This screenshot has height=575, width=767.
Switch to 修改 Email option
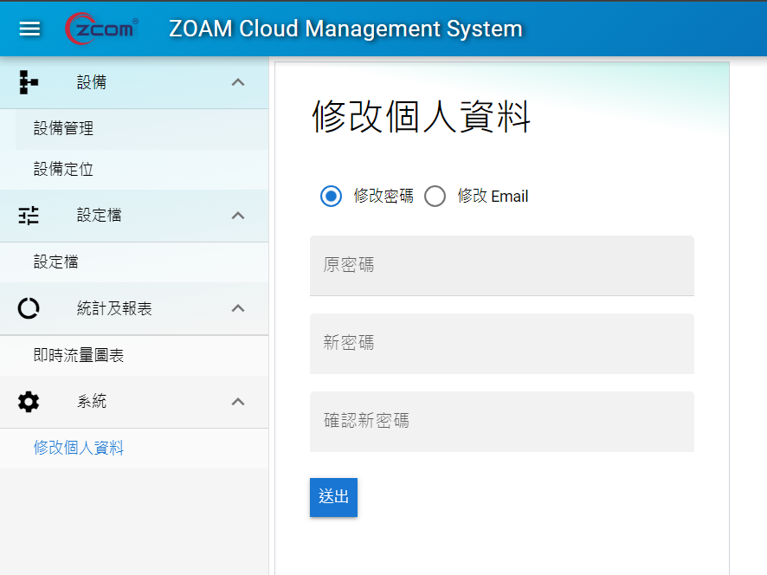pyautogui.click(x=435, y=196)
